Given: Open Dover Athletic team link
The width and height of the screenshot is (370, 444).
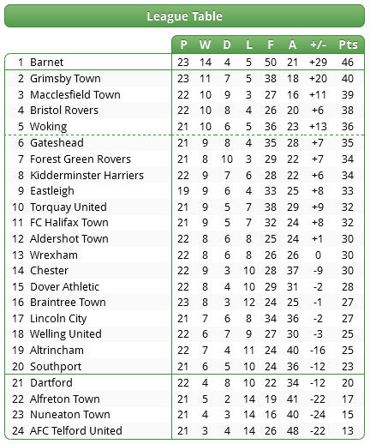Looking at the screenshot, I should tap(64, 286).
